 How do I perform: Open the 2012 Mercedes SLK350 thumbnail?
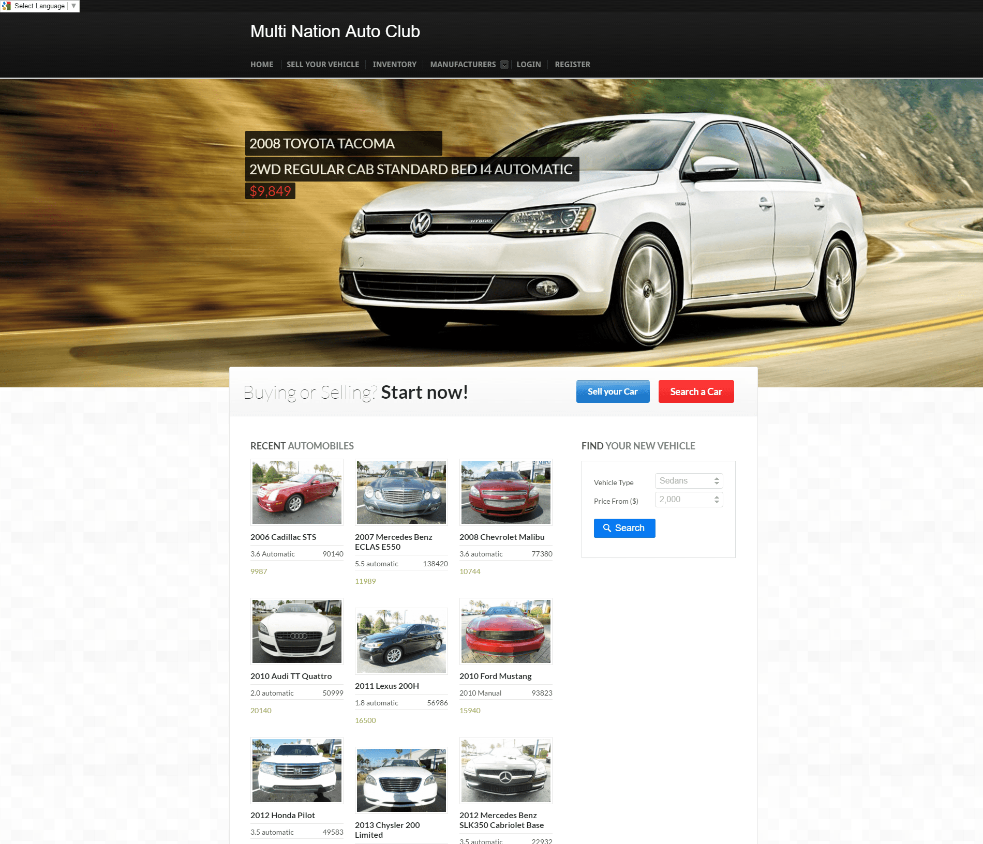(506, 771)
